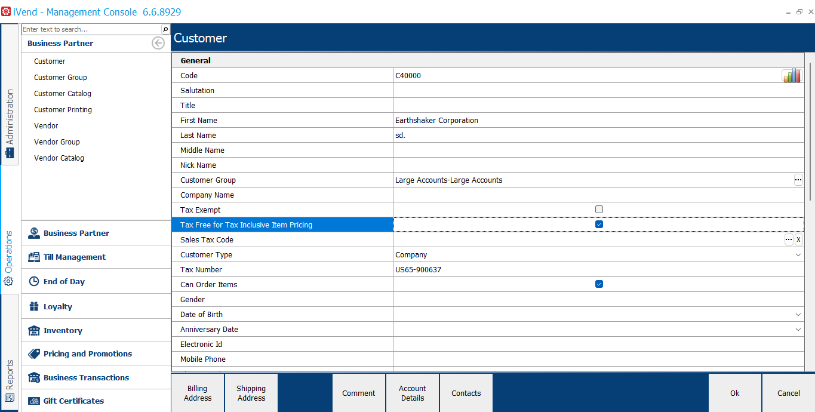The height and width of the screenshot is (412, 815).
Task: Select Vendor Group entry
Action: [x=57, y=142]
